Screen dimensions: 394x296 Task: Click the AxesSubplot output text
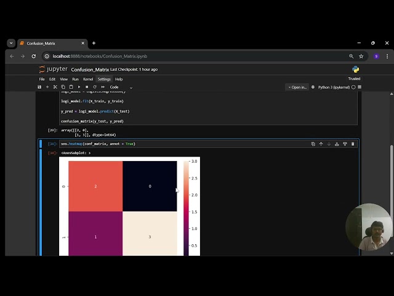76,153
